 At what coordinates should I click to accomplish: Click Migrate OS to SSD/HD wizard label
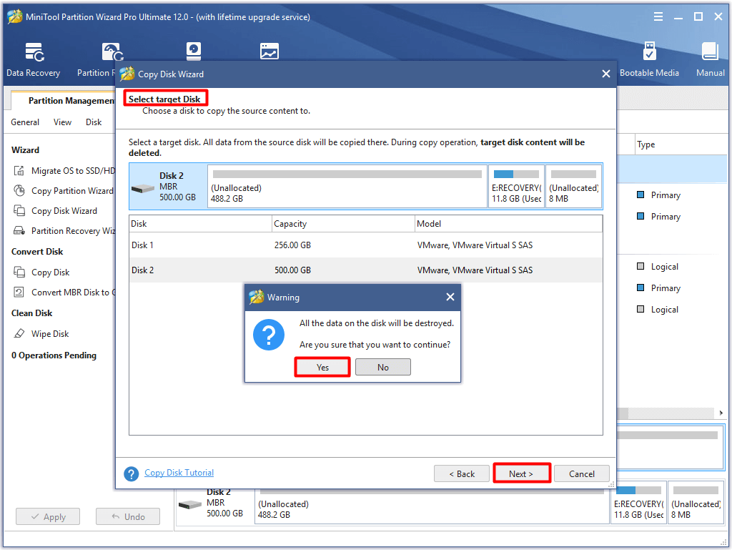(x=73, y=170)
